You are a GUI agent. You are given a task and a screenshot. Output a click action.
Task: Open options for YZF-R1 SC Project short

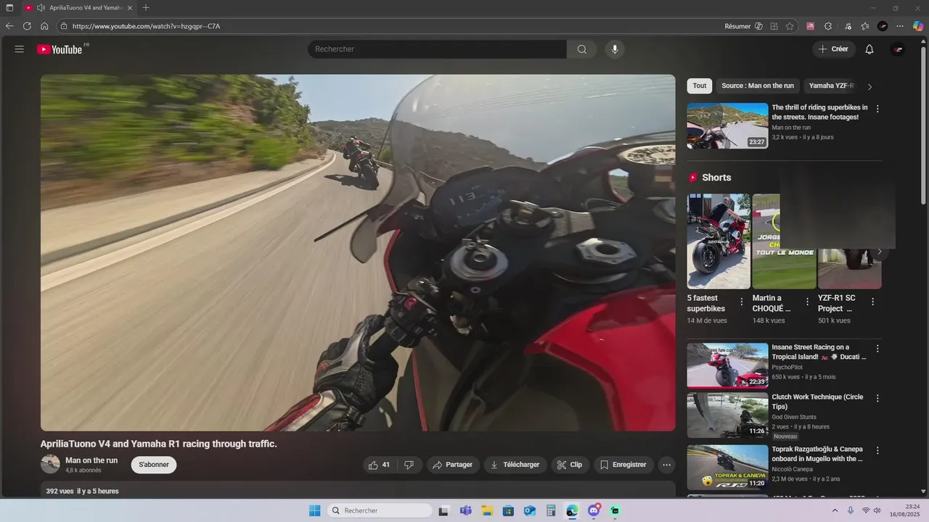click(872, 302)
